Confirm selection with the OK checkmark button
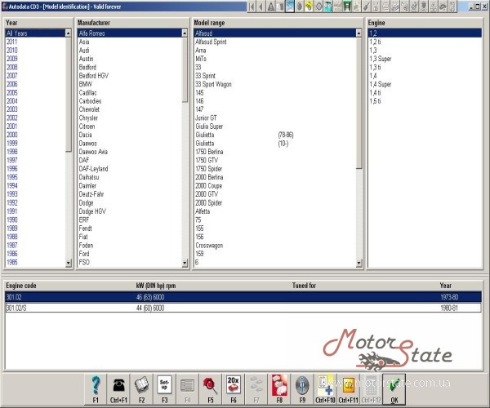490x408 pixels. 394,389
